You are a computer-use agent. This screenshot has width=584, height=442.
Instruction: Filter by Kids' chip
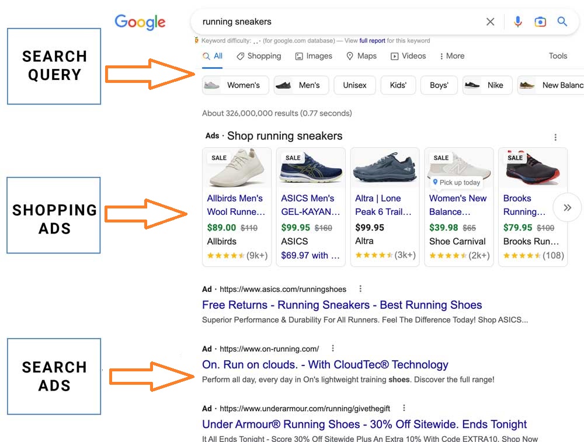click(398, 85)
